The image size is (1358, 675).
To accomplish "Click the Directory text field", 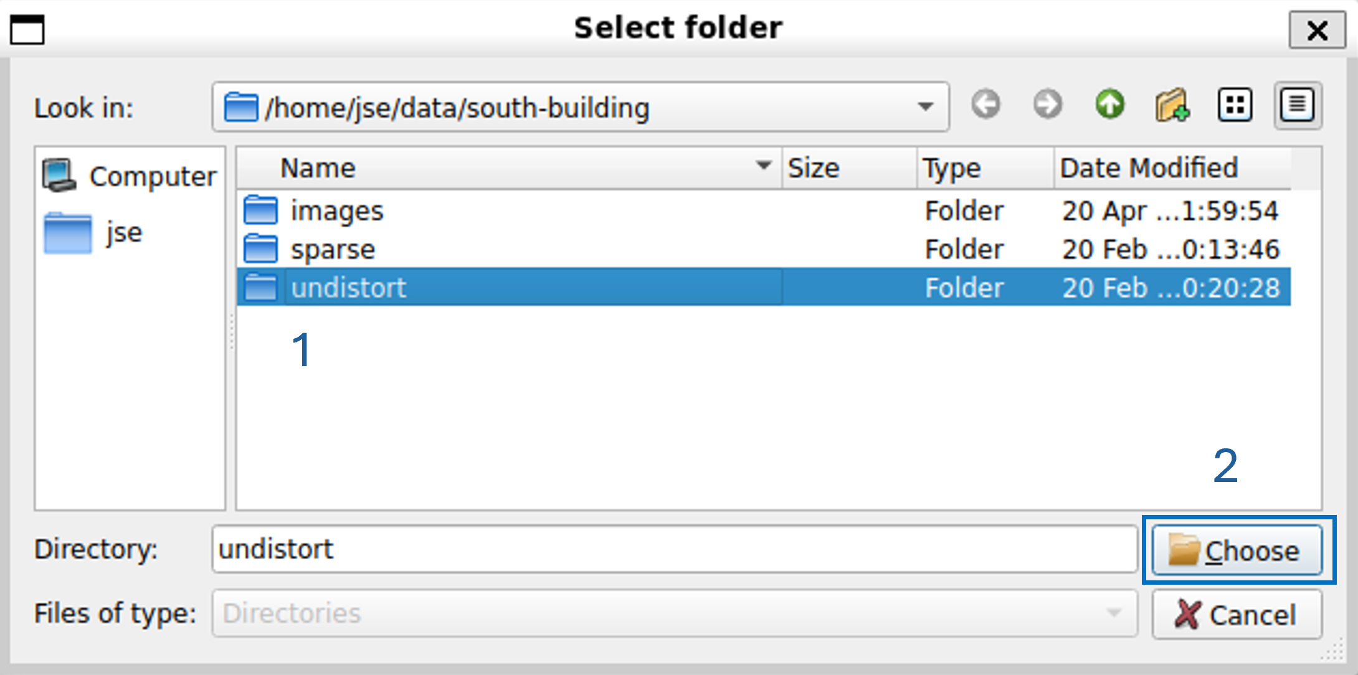I will click(674, 549).
